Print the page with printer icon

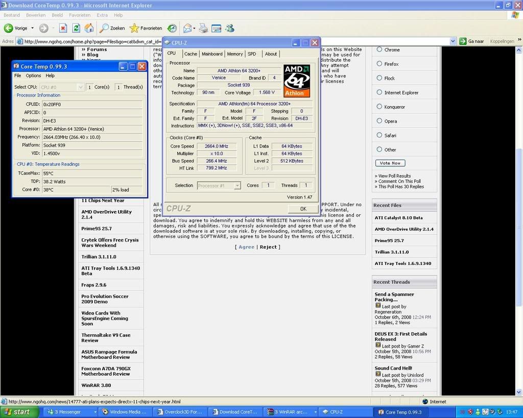203,29
